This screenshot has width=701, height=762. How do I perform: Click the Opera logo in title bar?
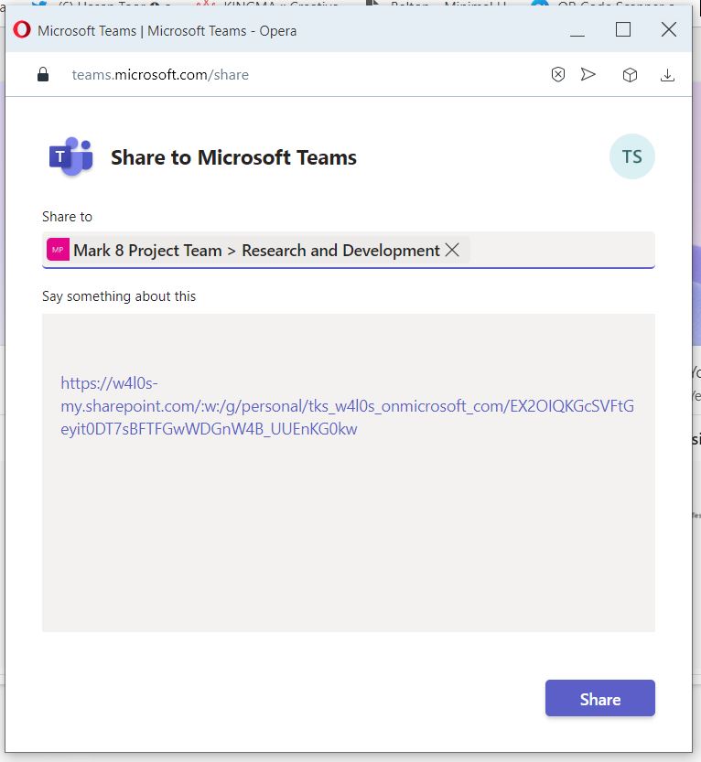[22, 29]
